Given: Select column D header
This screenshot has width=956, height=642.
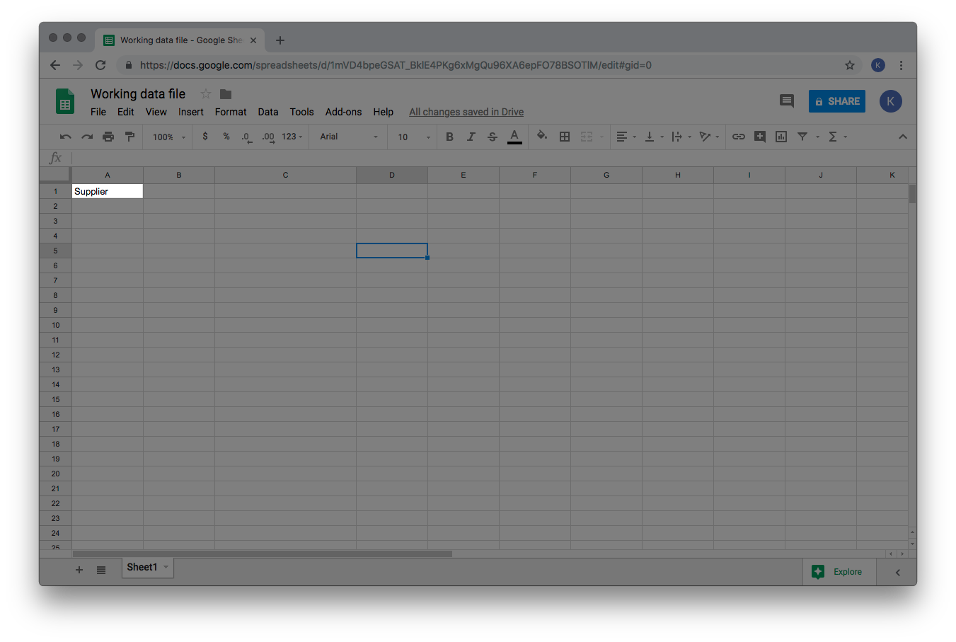Looking at the screenshot, I should coord(392,175).
